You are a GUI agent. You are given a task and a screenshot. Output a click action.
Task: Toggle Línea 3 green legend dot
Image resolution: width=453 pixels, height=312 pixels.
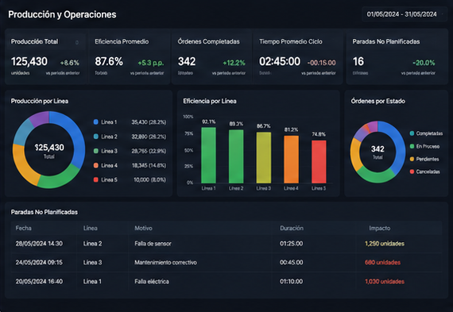click(96, 151)
